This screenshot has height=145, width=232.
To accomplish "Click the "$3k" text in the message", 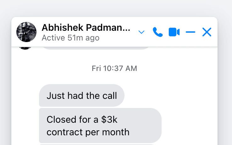I will 109,120.
